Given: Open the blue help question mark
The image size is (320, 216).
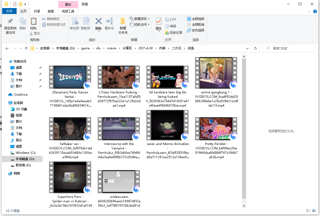Looking at the screenshot, I should [x=315, y=11].
